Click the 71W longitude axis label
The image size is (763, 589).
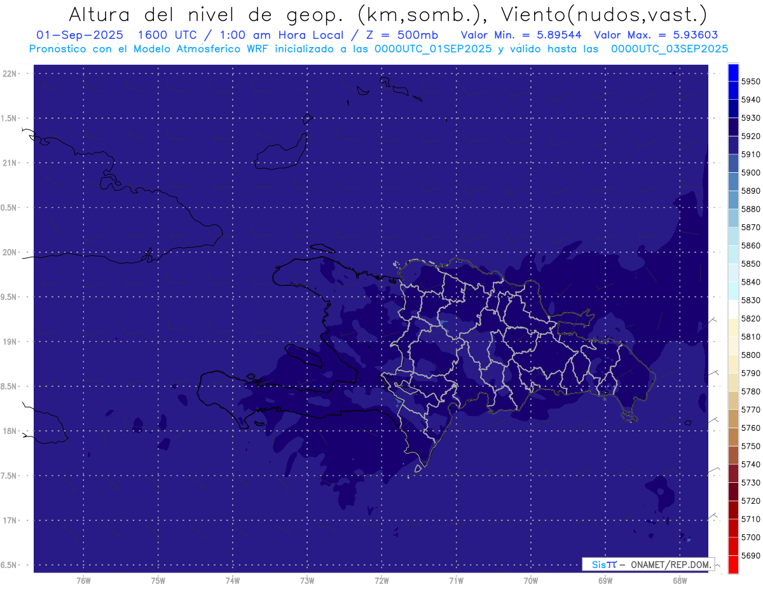point(456,581)
